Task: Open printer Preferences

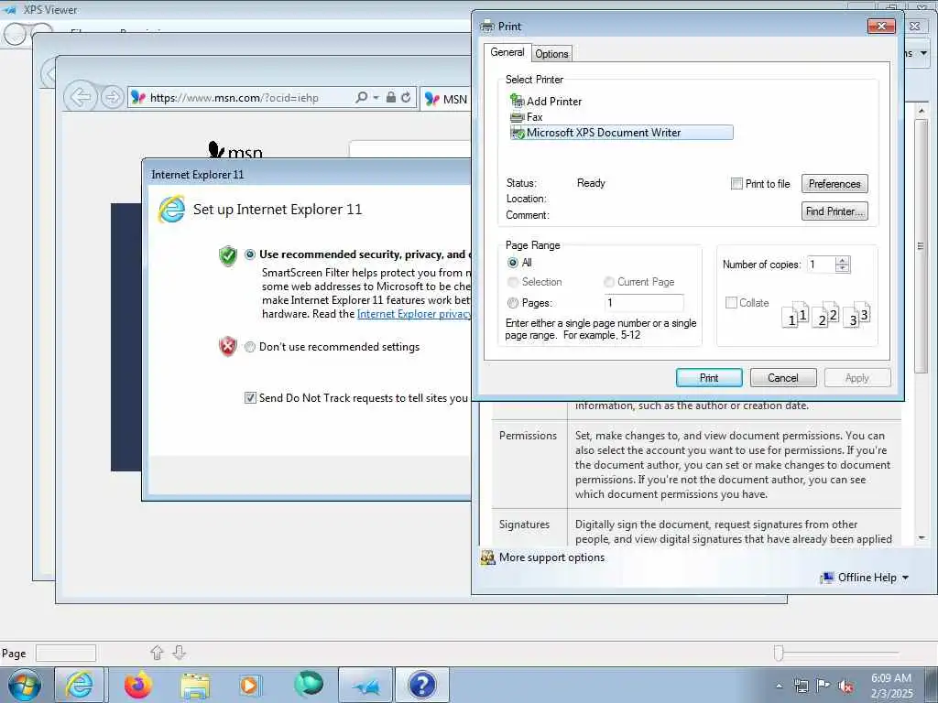Action: (x=834, y=183)
